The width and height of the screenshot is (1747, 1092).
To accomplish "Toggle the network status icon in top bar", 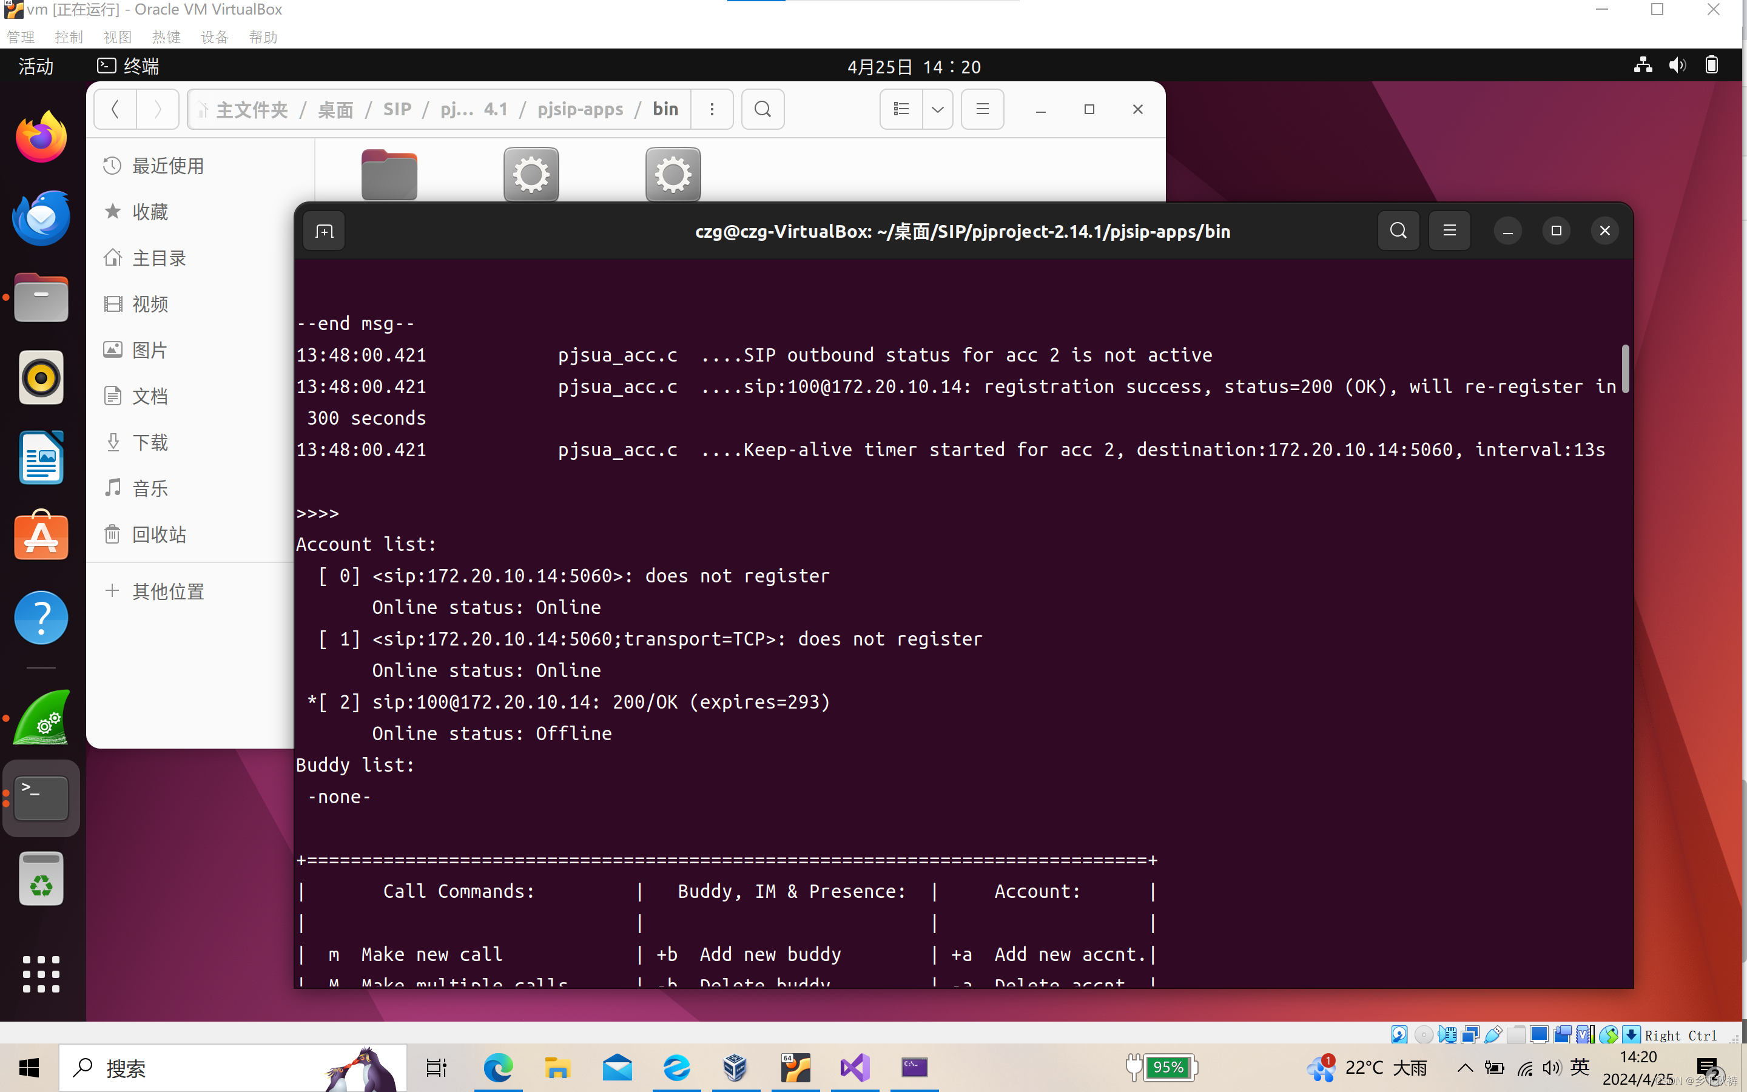I will point(1643,67).
